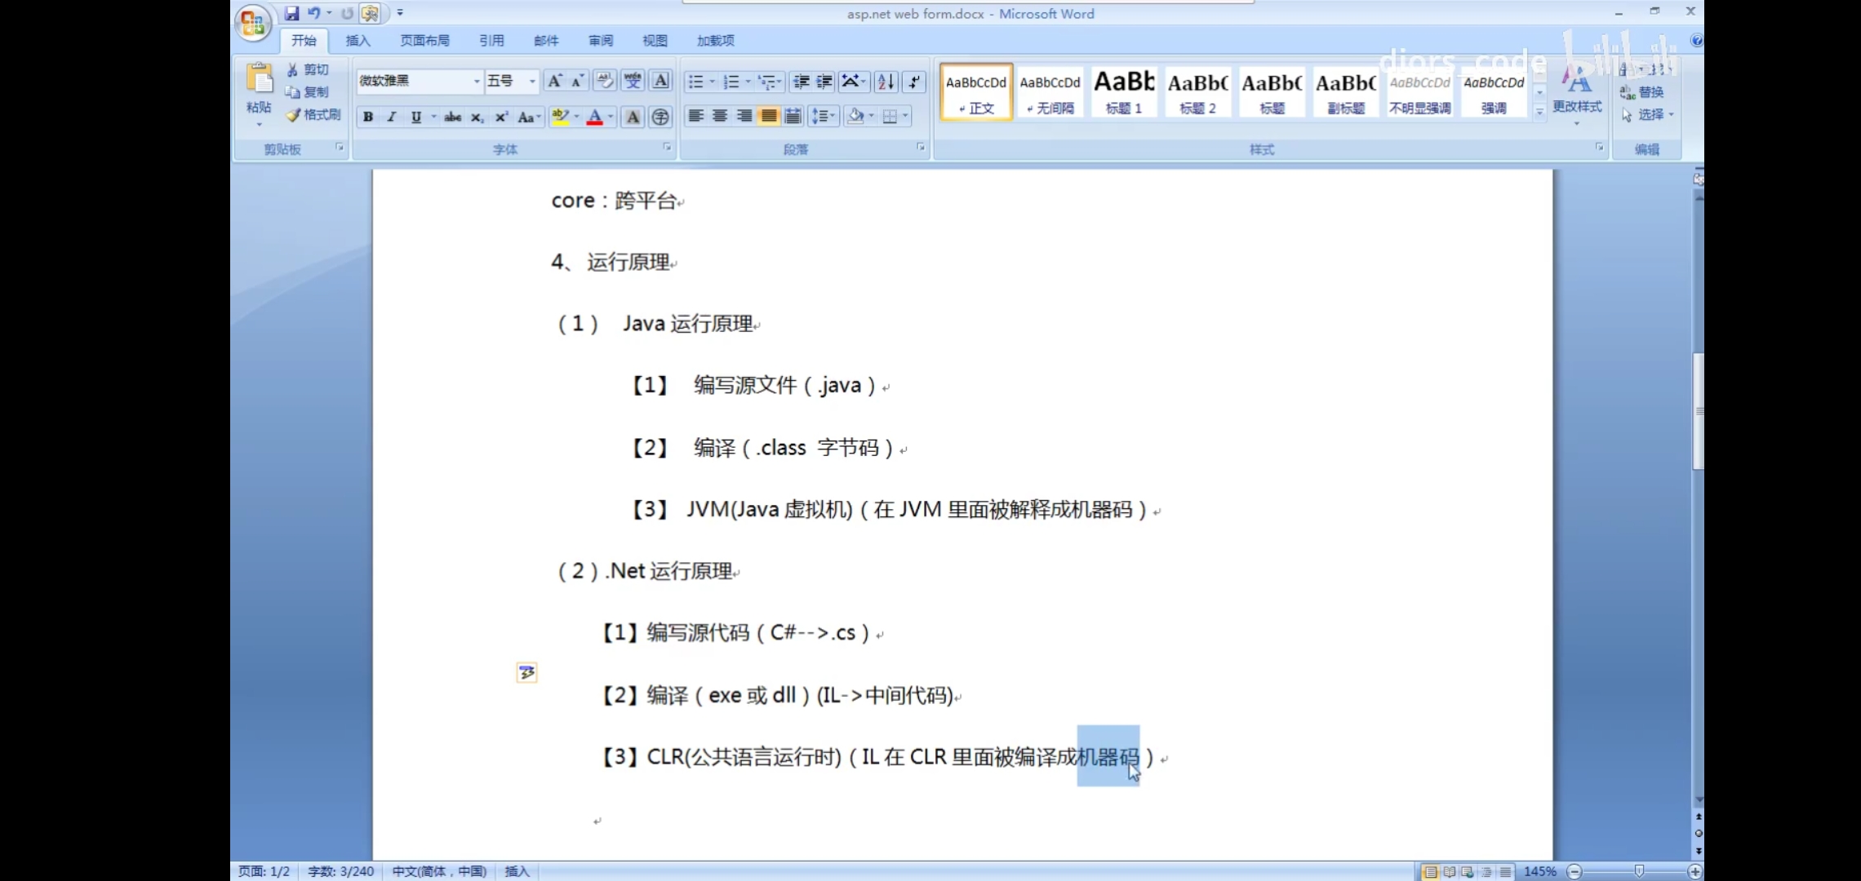Apply subscript to selected text

tap(475, 117)
